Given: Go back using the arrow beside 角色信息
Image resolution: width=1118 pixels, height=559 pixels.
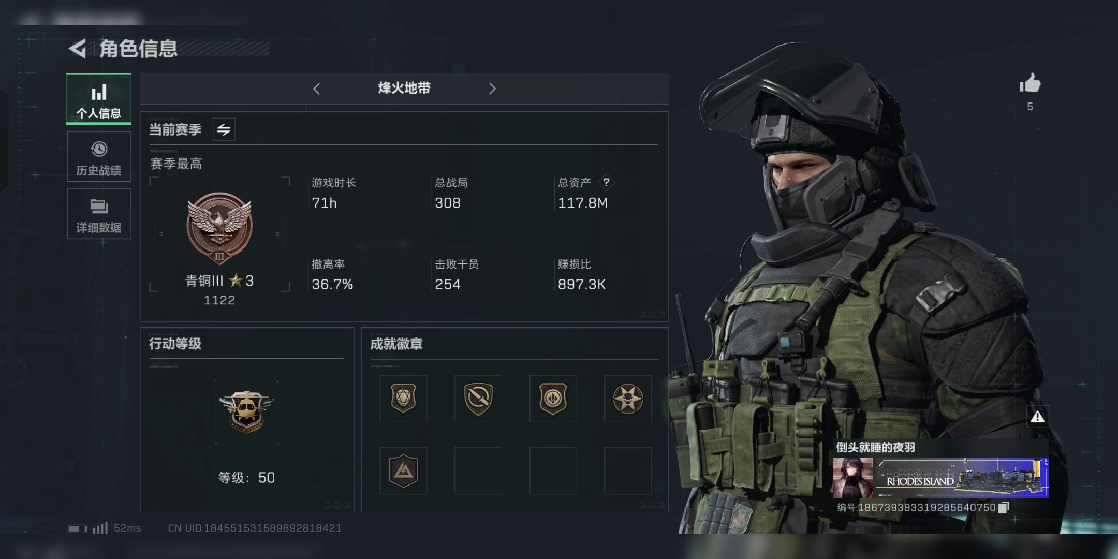Looking at the screenshot, I should 78,49.
